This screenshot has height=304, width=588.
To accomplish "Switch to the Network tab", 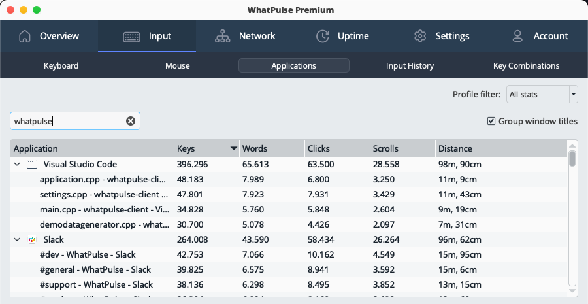I will click(245, 36).
